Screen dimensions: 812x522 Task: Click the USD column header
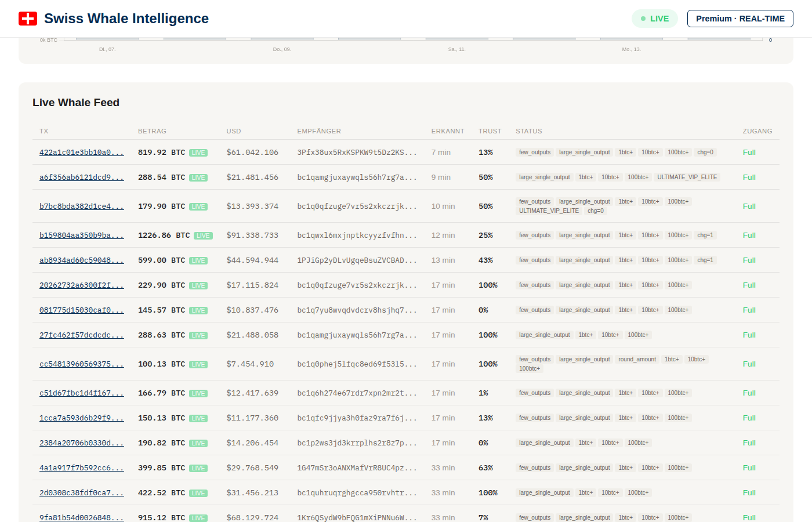[234, 131]
